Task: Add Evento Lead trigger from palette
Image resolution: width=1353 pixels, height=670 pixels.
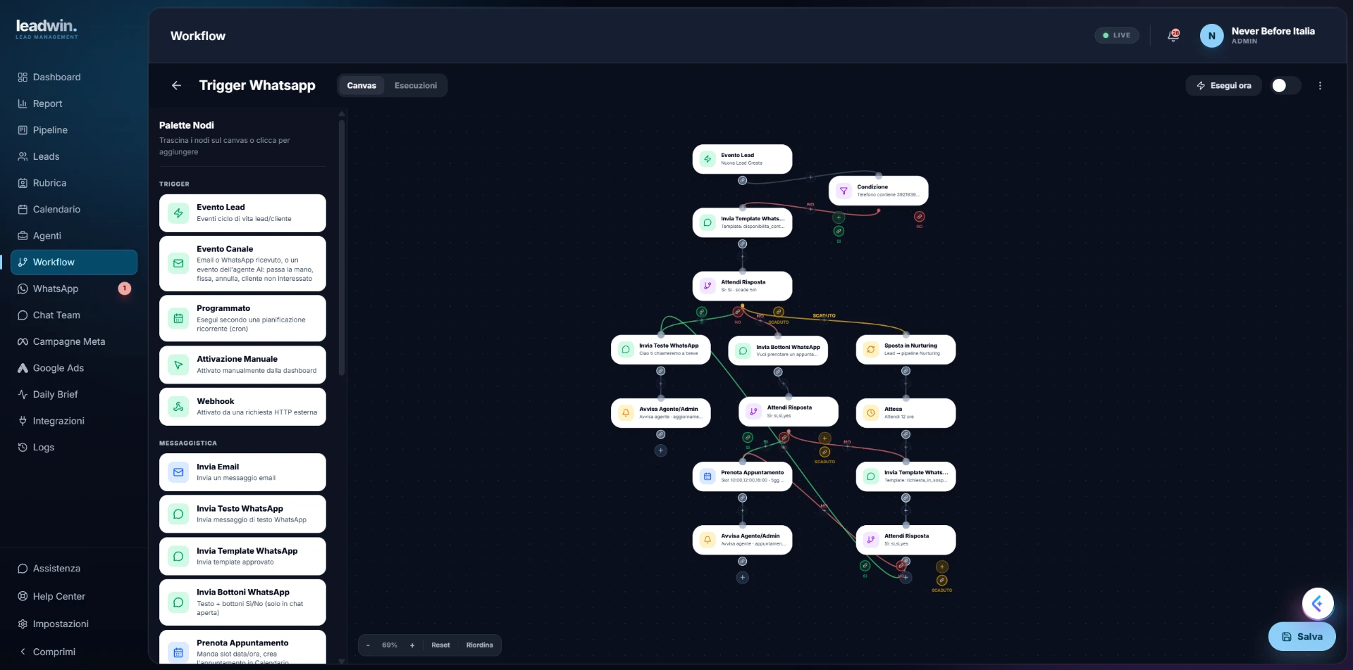Action: pyautogui.click(x=242, y=213)
